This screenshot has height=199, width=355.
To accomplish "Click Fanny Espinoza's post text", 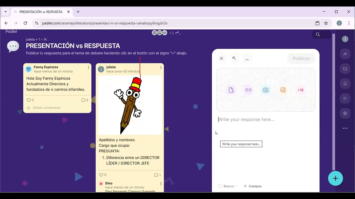I will click(x=56, y=84).
